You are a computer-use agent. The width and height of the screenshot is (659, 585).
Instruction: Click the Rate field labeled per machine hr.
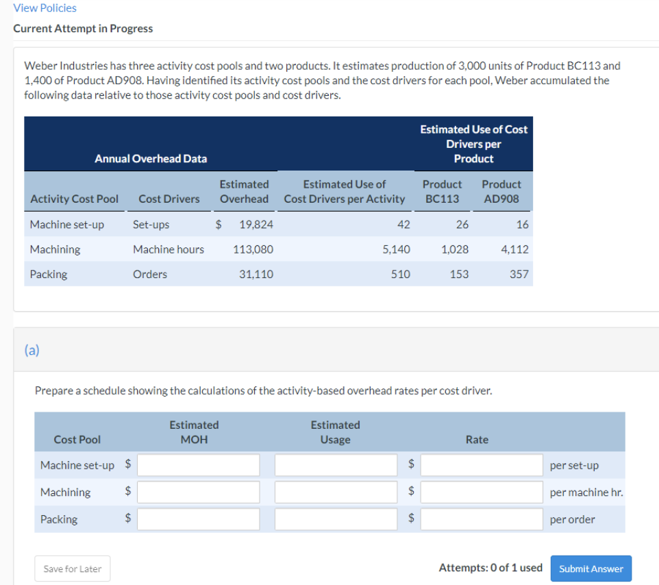click(x=481, y=491)
